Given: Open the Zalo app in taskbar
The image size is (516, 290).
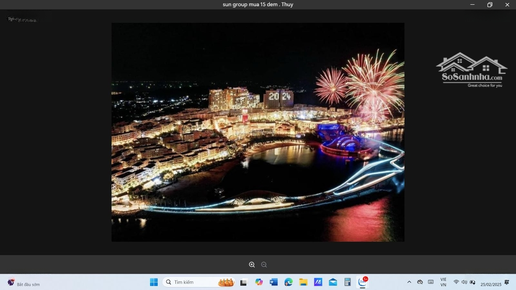Looking at the screenshot, I should coord(363,282).
